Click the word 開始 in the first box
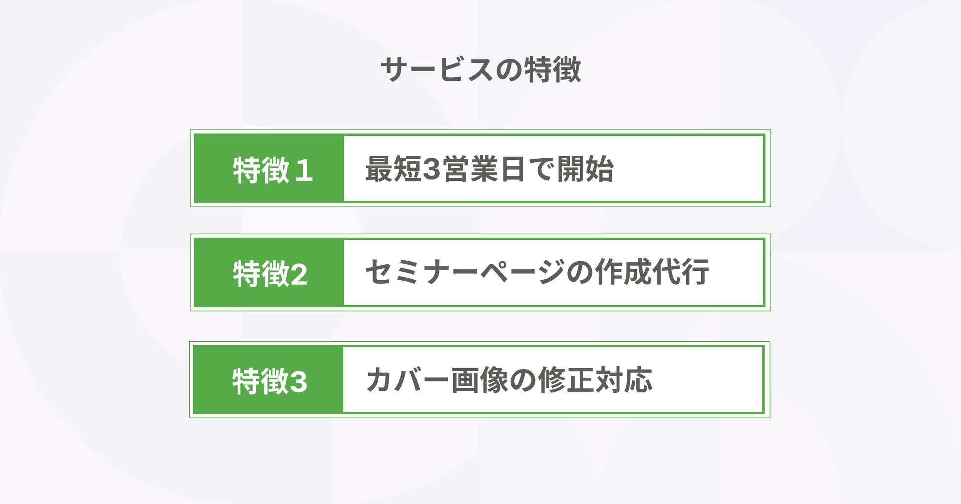This screenshot has width=961, height=504. coord(585,169)
